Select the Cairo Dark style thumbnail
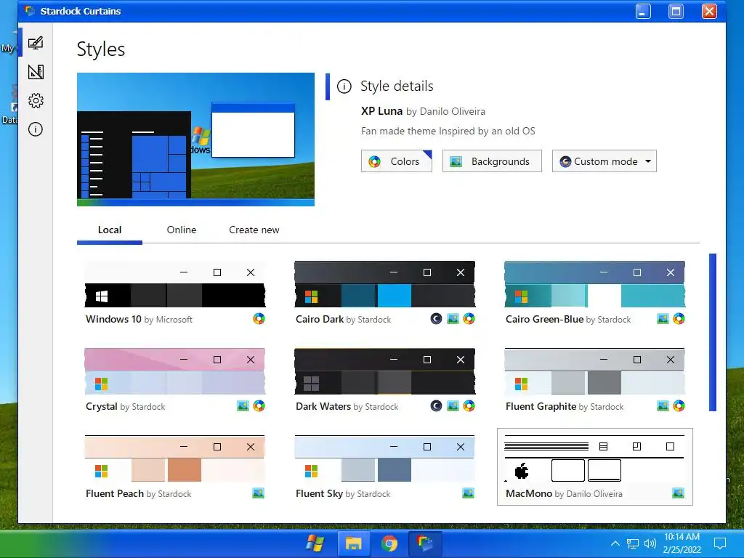Viewport: 744px width, 558px height. tap(385, 284)
